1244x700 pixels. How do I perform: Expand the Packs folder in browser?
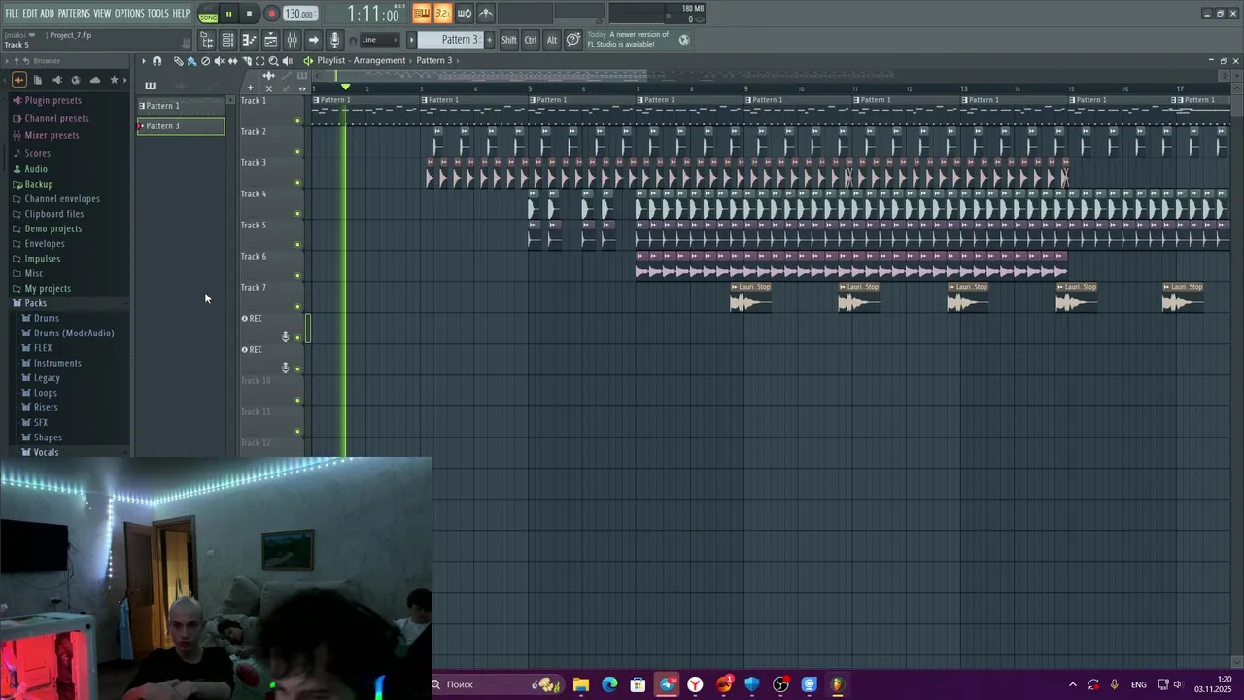coord(35,303)
